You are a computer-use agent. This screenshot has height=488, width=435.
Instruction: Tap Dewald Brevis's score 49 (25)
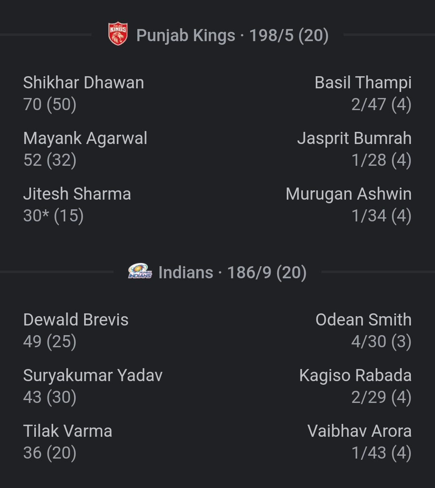point(50,342)
